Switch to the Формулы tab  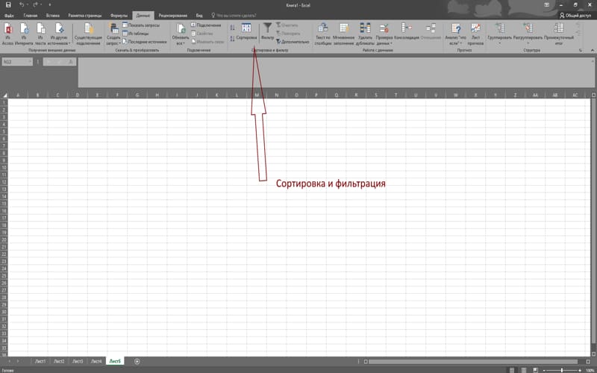[x=119, y=16]
